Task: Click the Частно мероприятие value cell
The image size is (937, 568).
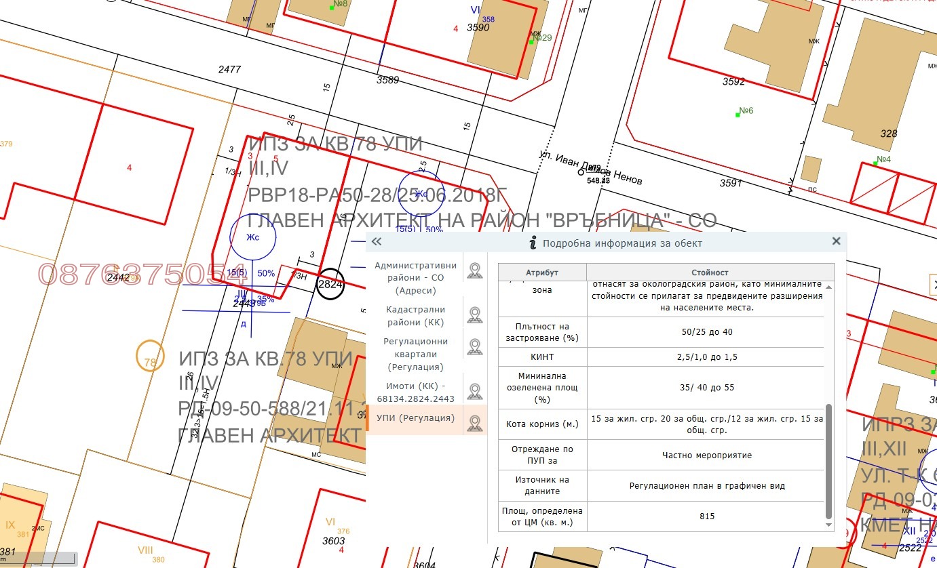Action: 706,455
